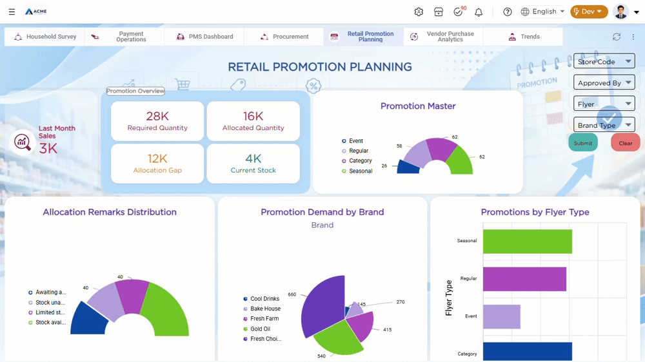This screenshot has width=645, height=362.
Task: Refresh the dashboard with the reload icon
Action: 616,37
